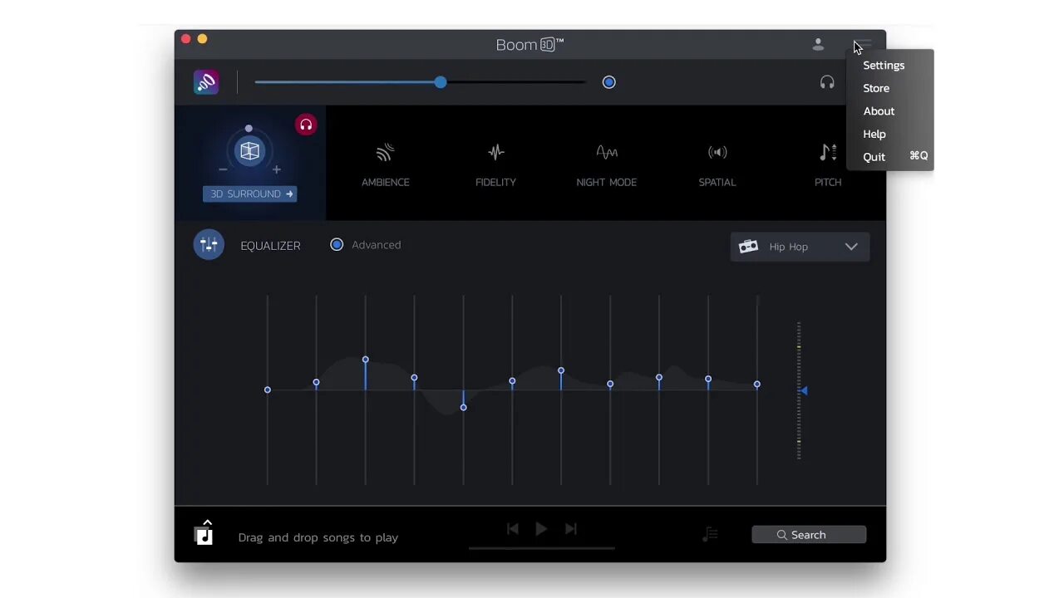Toggle the 3D Surround cube icon

click(x=249, y=151)
